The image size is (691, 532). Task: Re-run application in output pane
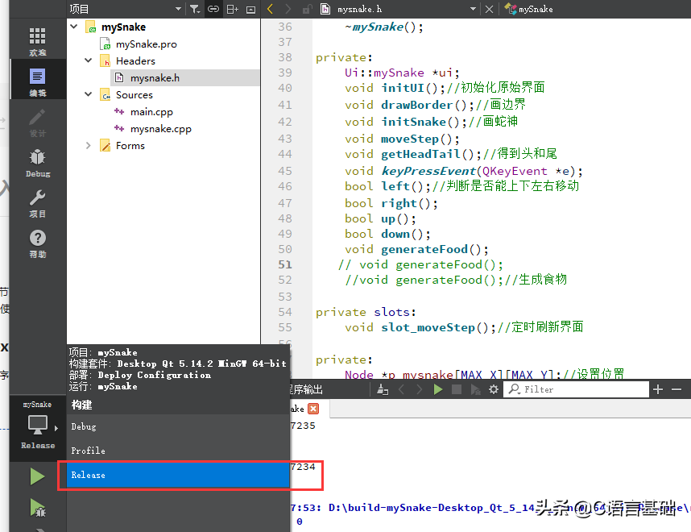tap(437, 389)
